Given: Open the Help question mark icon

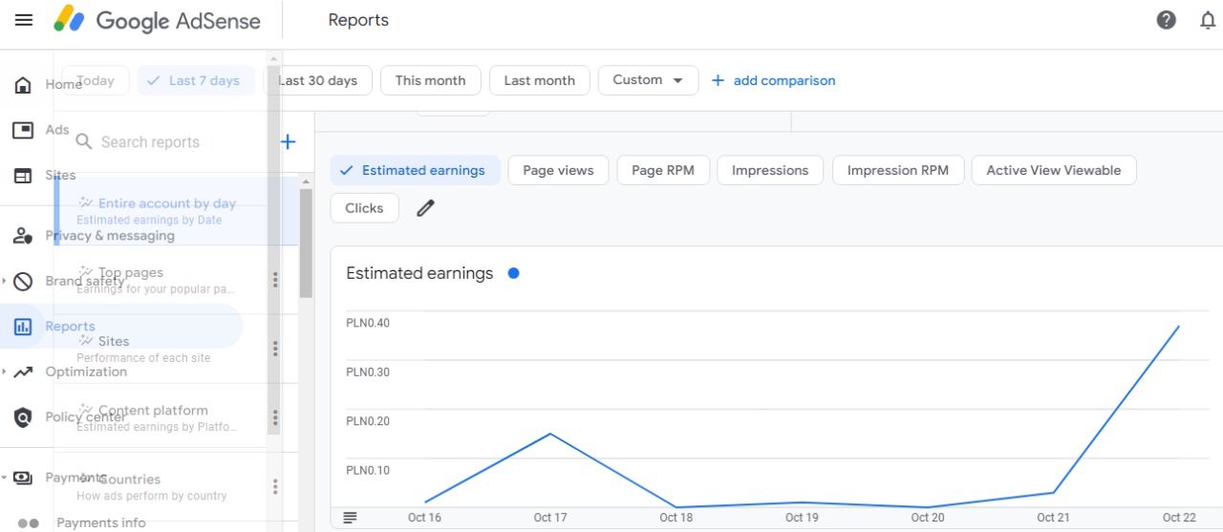Looking at the screenshot, I should (1166, 20).
